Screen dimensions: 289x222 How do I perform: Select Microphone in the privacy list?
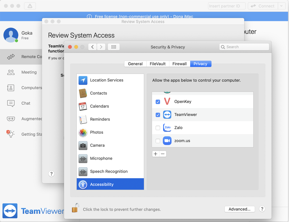pos(110,159)
